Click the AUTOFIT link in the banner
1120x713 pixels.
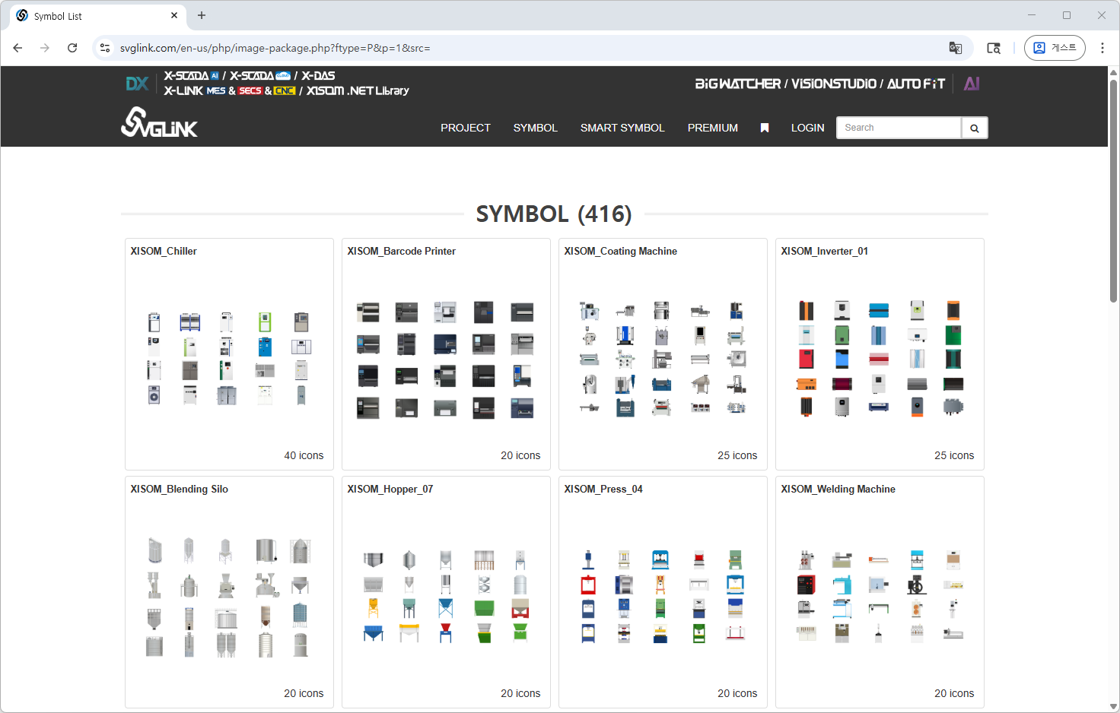click(x=916, y=84)
